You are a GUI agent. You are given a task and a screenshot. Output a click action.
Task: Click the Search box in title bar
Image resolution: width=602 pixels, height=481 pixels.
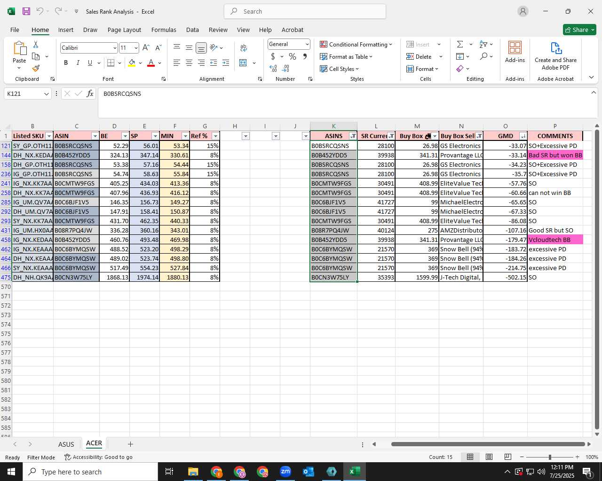tap(305, 11)
